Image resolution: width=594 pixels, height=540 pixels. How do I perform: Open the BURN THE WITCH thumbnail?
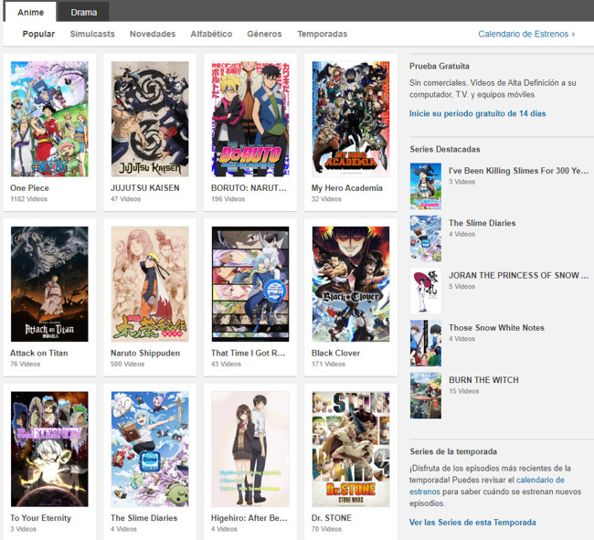point(426,396)
